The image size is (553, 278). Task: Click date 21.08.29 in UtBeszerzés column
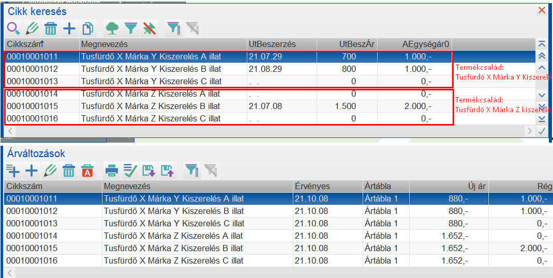pyautogui.click(x=265, y=69)
